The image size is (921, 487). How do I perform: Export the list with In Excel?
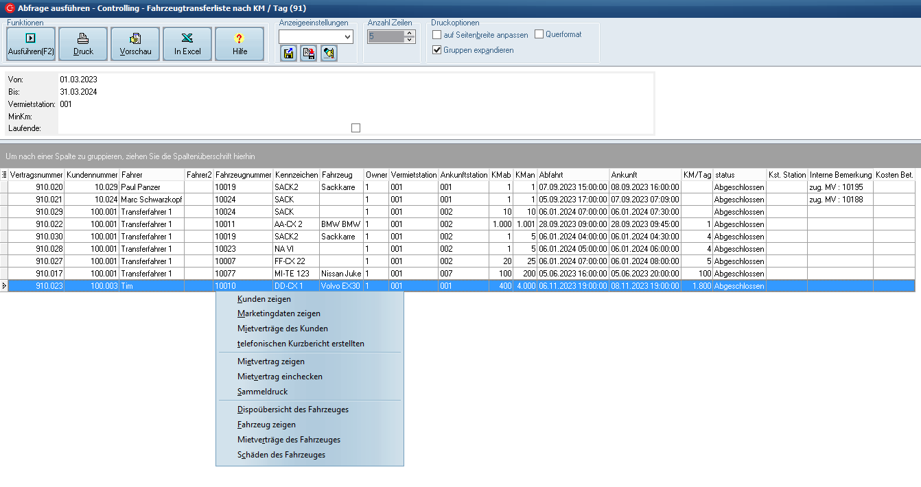pos(187,45)
